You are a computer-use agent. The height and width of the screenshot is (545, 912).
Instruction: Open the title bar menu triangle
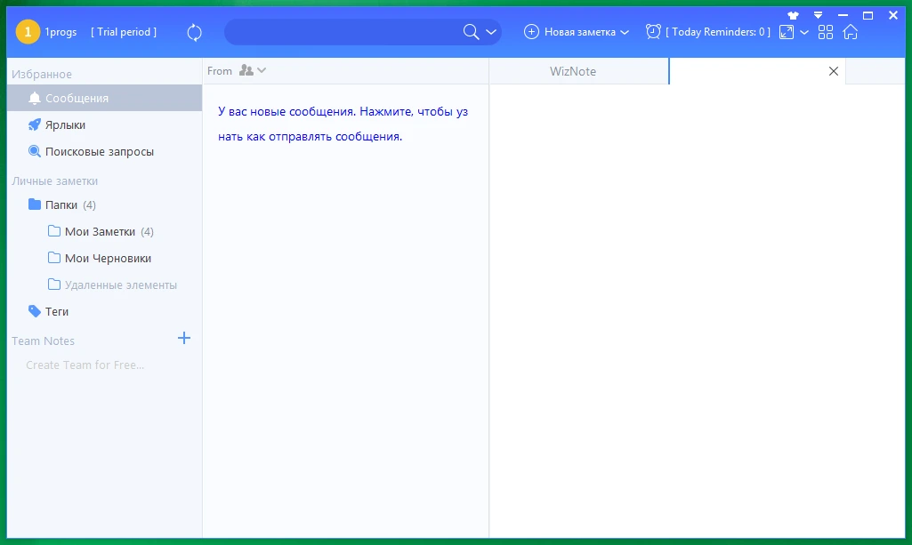point(818,15)
